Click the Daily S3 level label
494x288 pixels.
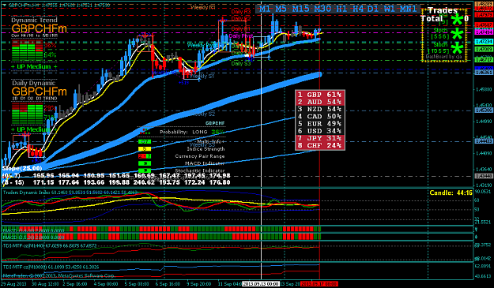[241, 63]
